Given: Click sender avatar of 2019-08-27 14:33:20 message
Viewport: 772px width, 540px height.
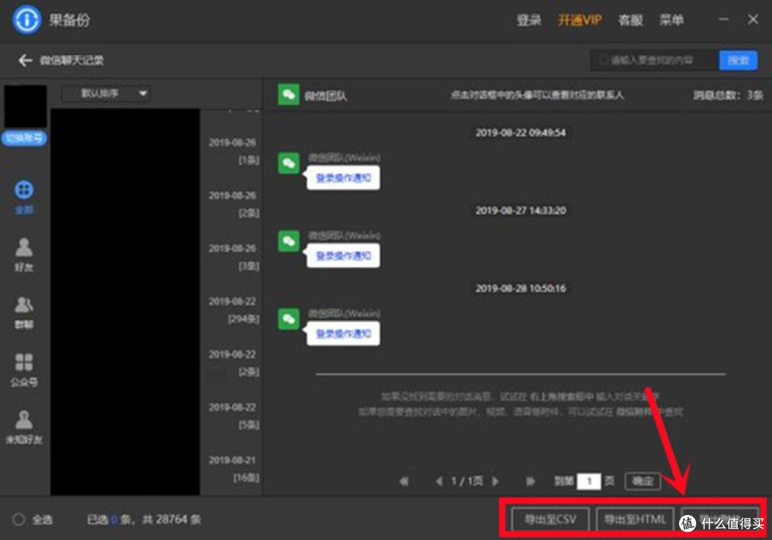Looking at the screenshot, I should [289, 241].
